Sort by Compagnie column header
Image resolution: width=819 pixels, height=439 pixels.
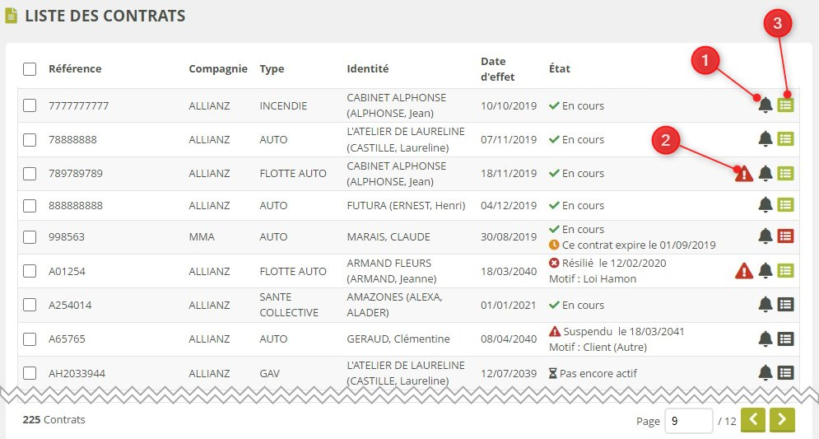[x=217, y=69]
